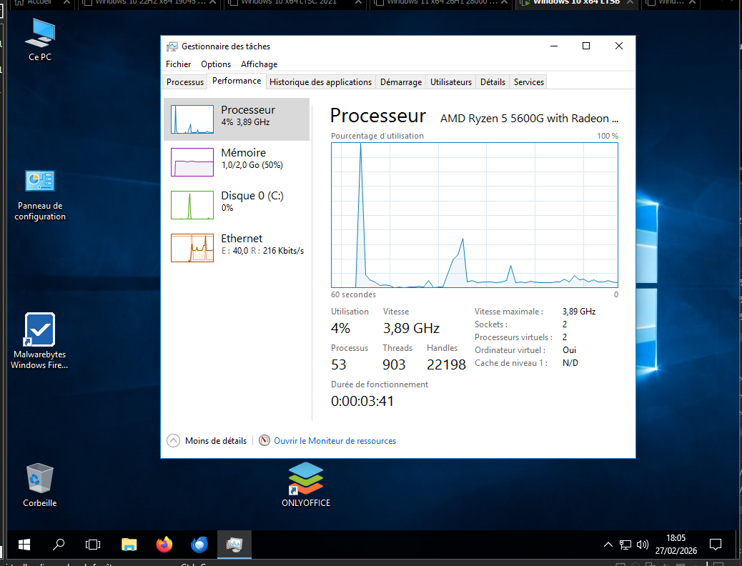Switch to the Performance tab
Screen dimensions: 742x566
coord(237,81)
